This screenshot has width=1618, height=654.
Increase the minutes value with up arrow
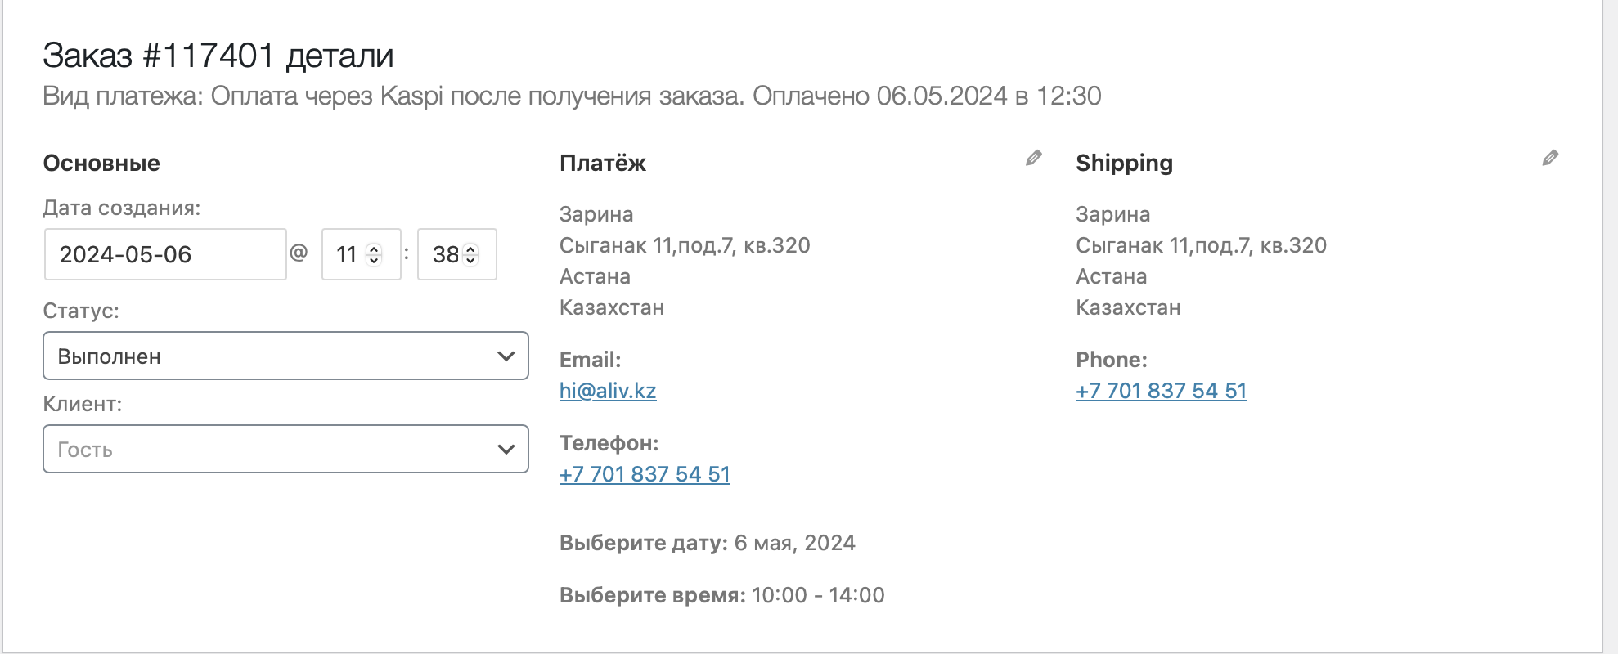coord(470,249)
